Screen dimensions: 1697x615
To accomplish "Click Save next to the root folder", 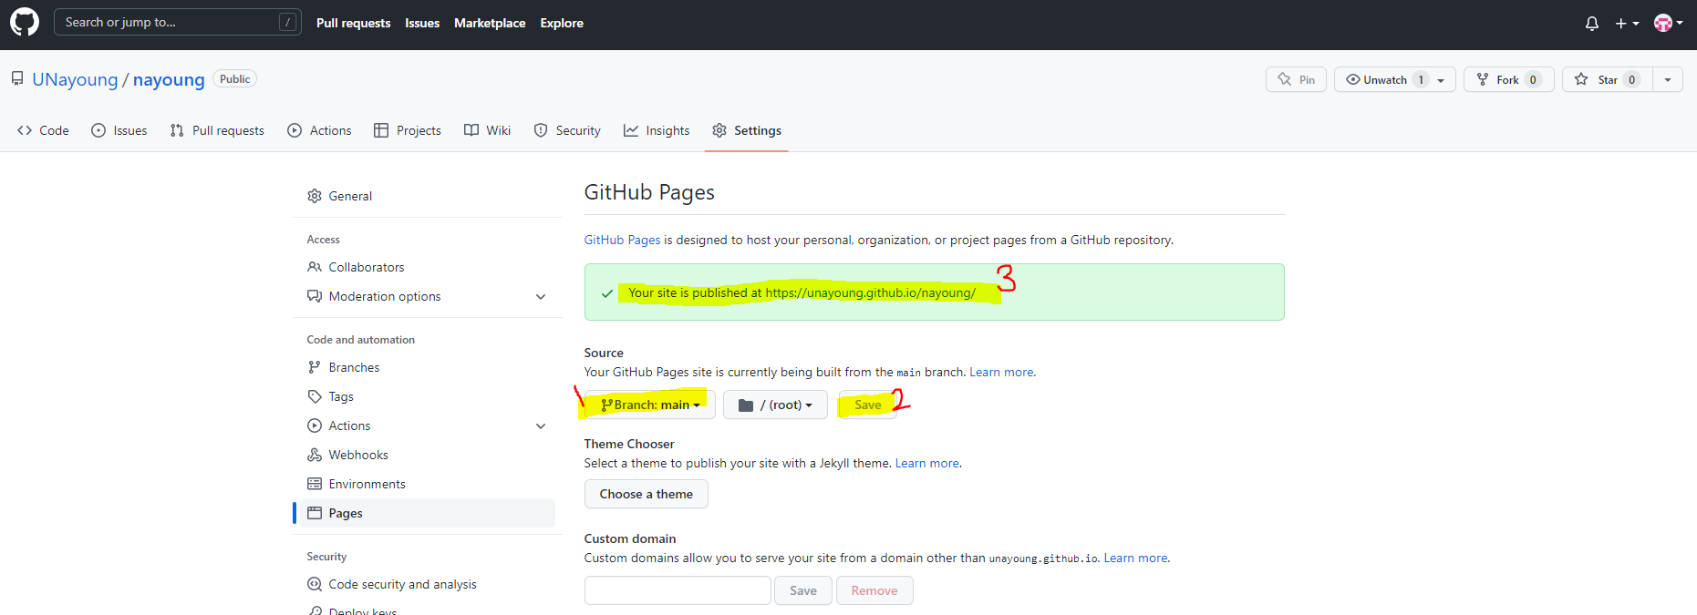I will 867,405.
